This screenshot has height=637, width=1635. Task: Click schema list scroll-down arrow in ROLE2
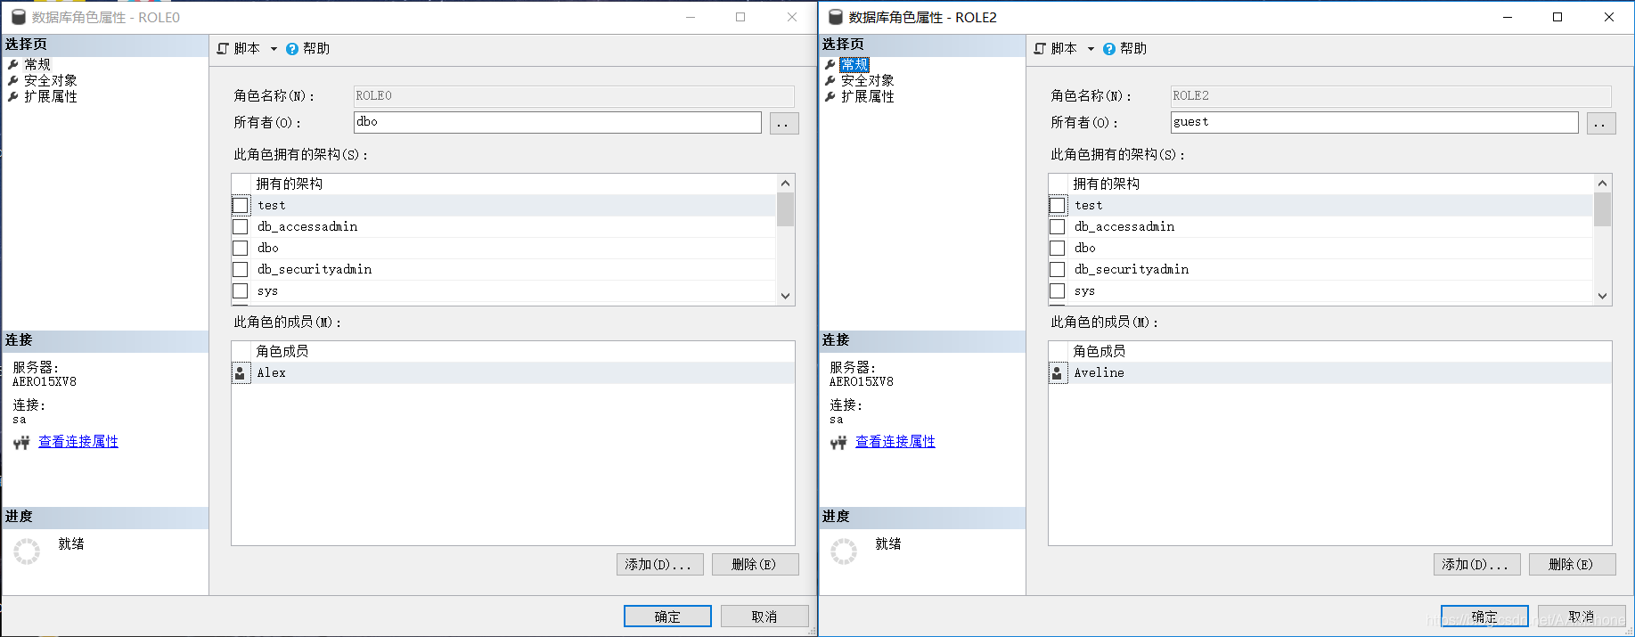point(1602,296)
